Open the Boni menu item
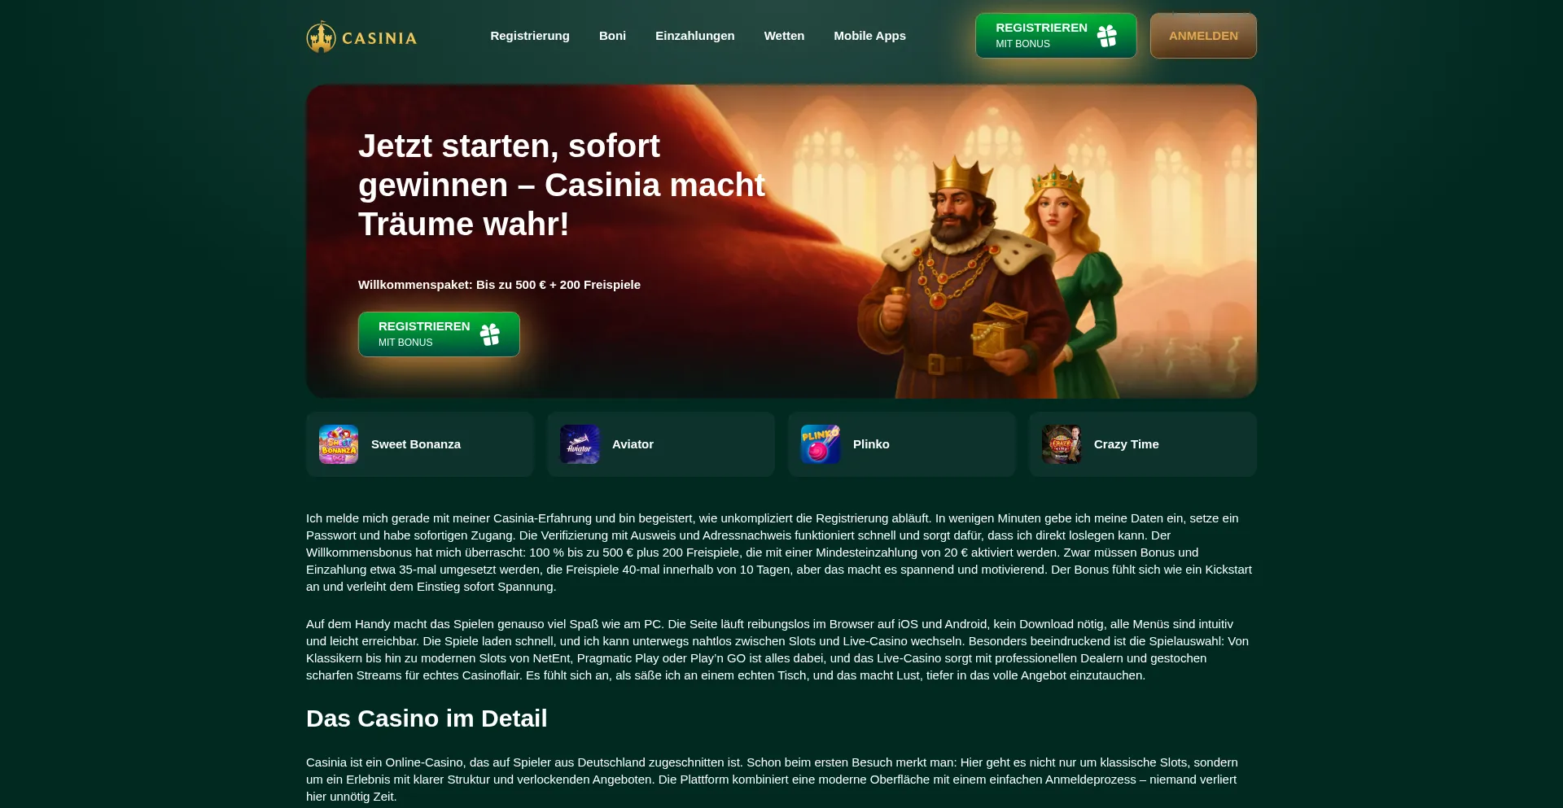 point(612,36)
